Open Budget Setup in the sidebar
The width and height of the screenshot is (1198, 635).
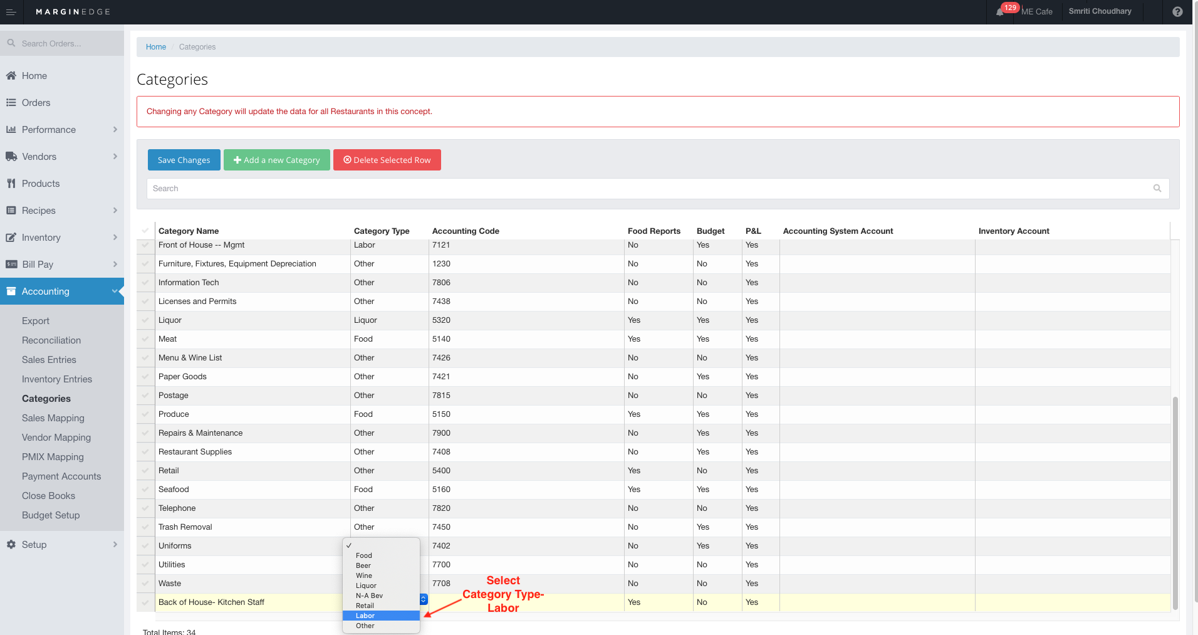pyautogui.click(x=51, y=515)
